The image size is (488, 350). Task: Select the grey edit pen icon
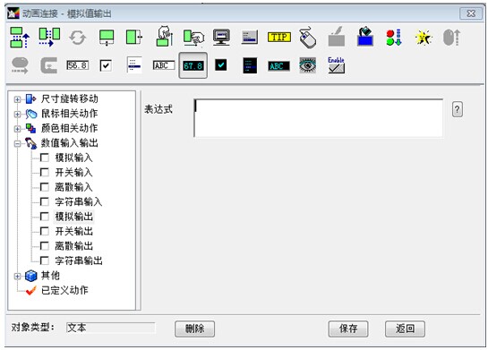pyautogui.click(x=337, y=37)
